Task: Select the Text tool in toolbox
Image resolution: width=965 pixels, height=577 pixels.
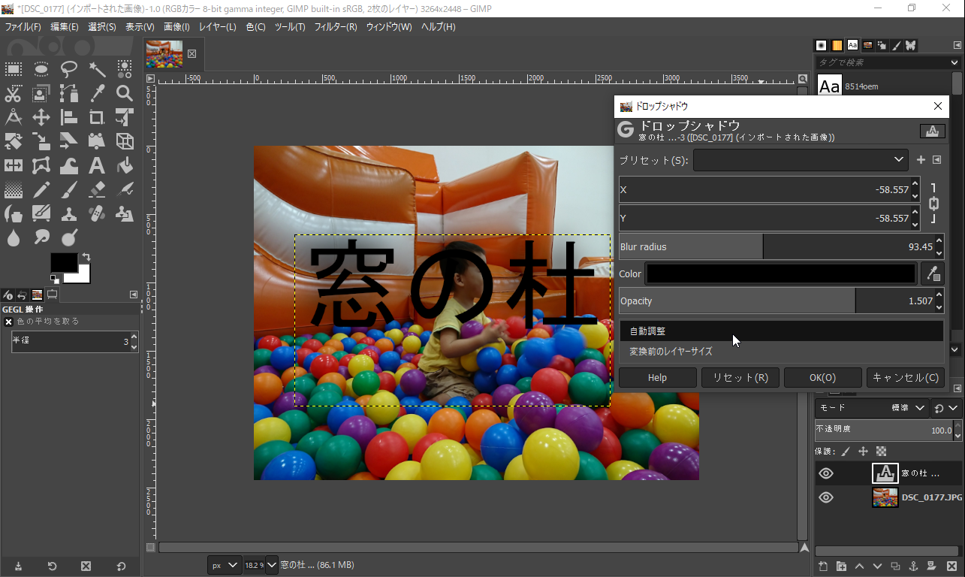Action: tap(97, 165)
